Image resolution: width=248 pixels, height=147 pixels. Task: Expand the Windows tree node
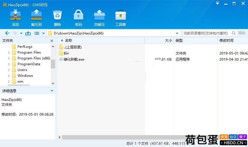[x=9, y=76]
